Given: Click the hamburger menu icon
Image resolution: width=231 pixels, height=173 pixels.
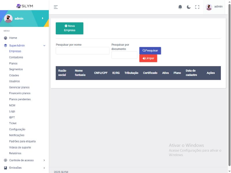Looking at the screenshot, I should [56, 7].
